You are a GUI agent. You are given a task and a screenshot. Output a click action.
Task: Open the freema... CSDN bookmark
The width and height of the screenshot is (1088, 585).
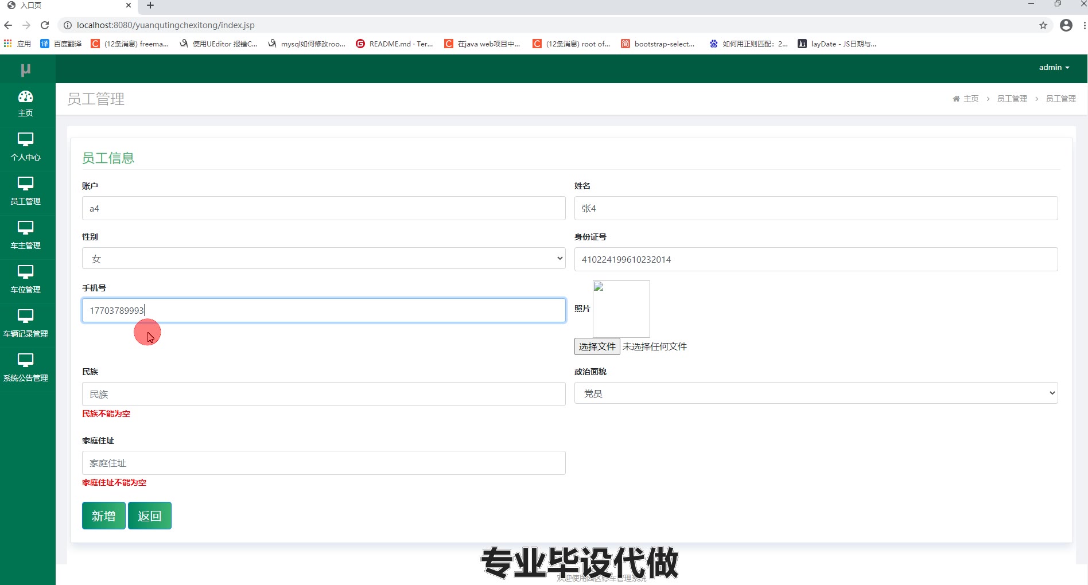pos(130,44)
